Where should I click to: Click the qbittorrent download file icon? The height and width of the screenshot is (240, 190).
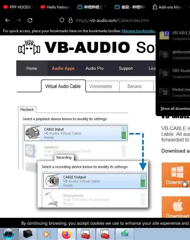tap(164, 54)
